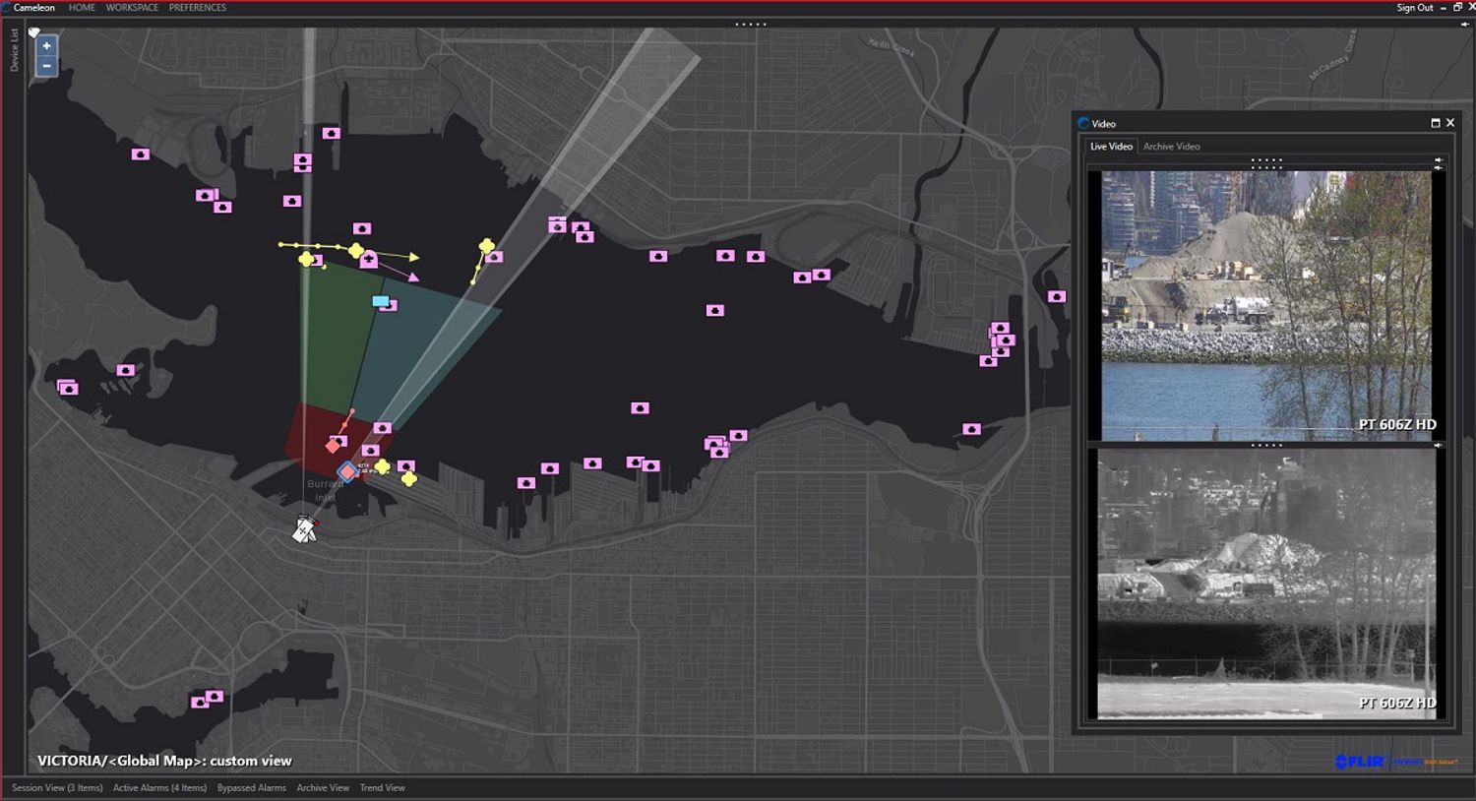This screenshot has width=1476, height=801.
Task: Open the Active Alarms (4 Items) tab
Action: (159, 788)
